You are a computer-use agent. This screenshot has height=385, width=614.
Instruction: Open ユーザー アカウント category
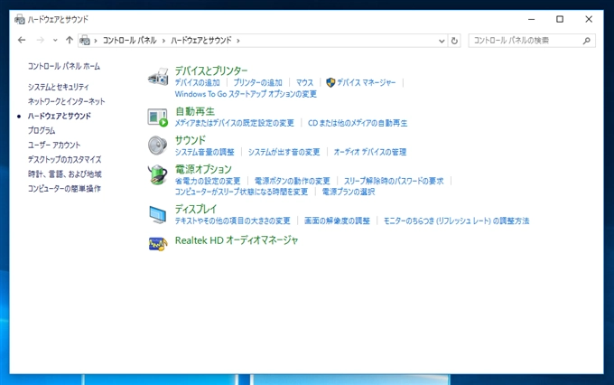tap(54, 145)
